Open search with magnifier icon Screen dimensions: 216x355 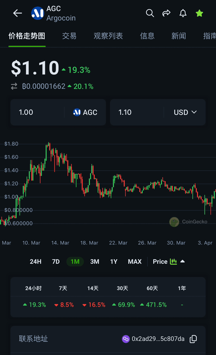point(150,13)
